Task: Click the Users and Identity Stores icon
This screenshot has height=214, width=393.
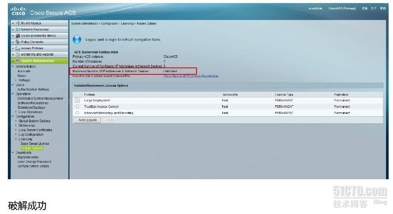Action: click(x=18, y=36)
